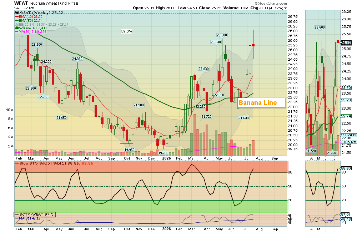The width and height of the screenshot is (357, 232).
Task: Click the bold 25.22 last-price tag in the zoom panel
Action: point(346,42)
